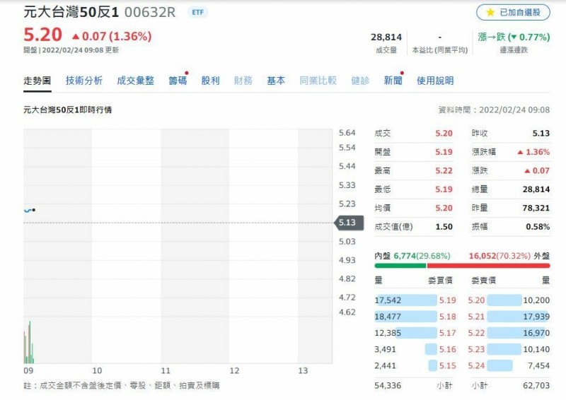Open the 基本 tab
566x400 pixels.
[275, 81]
